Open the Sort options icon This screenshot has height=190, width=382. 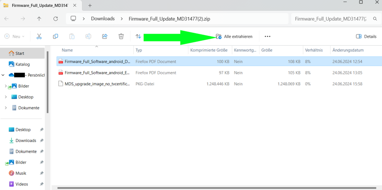[138, 37]
